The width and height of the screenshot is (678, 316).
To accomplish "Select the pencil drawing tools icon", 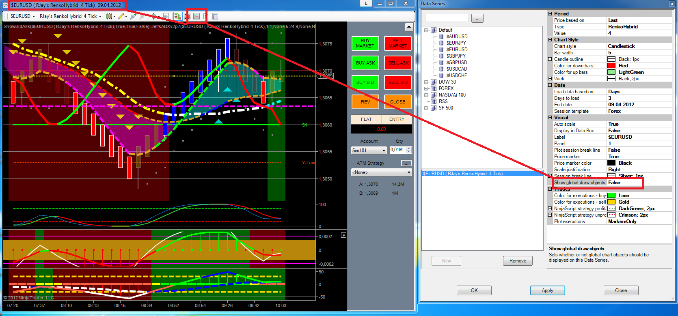I will point(121,16).
